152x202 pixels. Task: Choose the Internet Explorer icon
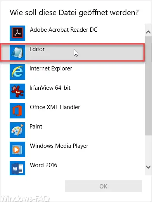pos(17,72)
